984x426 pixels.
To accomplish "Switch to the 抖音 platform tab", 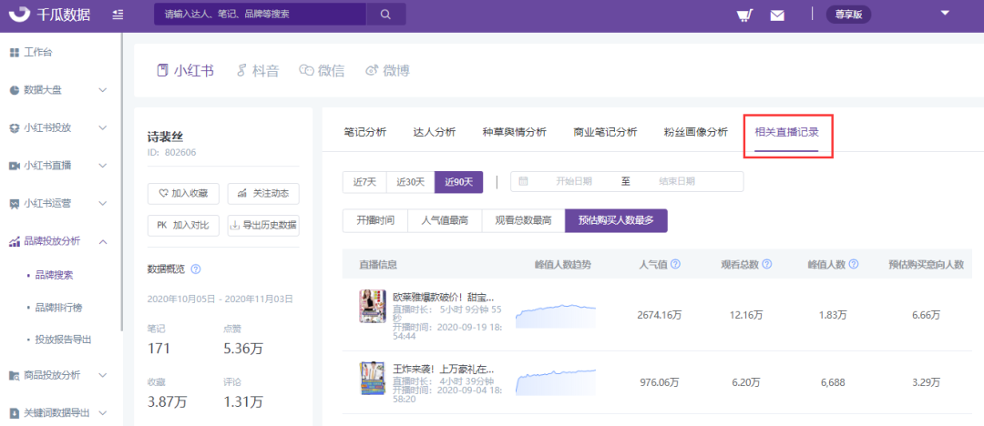I will tap(257, 70).
